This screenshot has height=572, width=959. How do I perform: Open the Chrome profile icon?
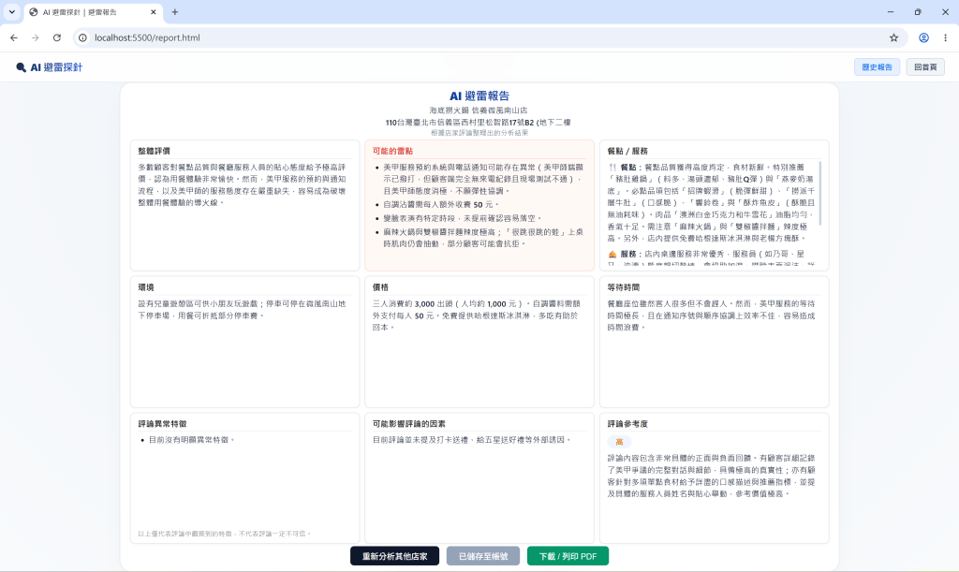[x=923, y=37]
